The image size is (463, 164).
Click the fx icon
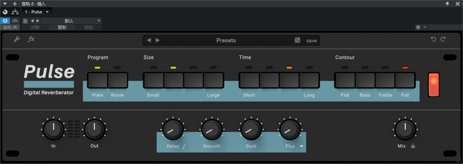[31, 39]
